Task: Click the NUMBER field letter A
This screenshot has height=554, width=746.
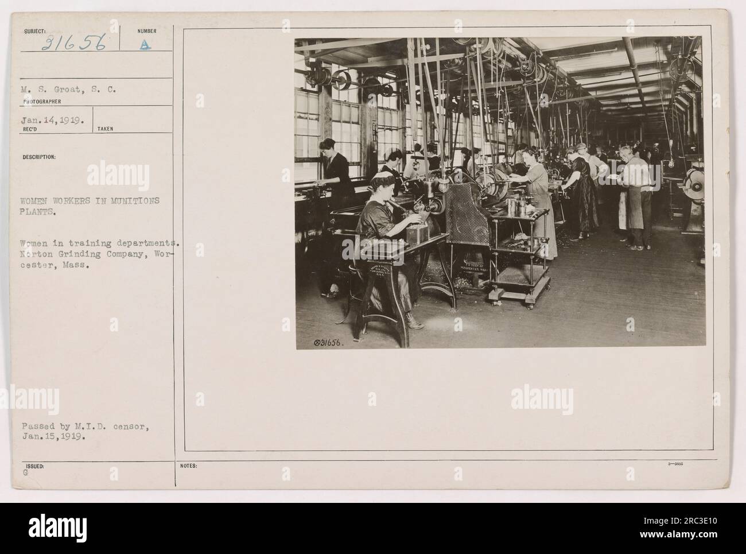Action: point(146,46)
